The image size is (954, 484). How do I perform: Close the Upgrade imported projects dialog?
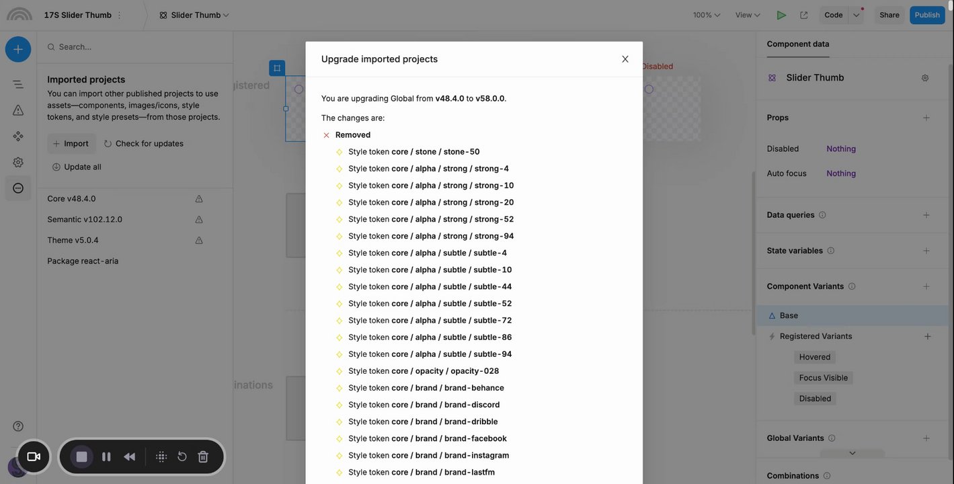625,59
